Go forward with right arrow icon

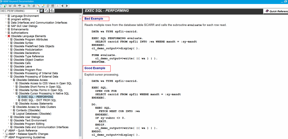pyautogui.click(x=67, y=6)
